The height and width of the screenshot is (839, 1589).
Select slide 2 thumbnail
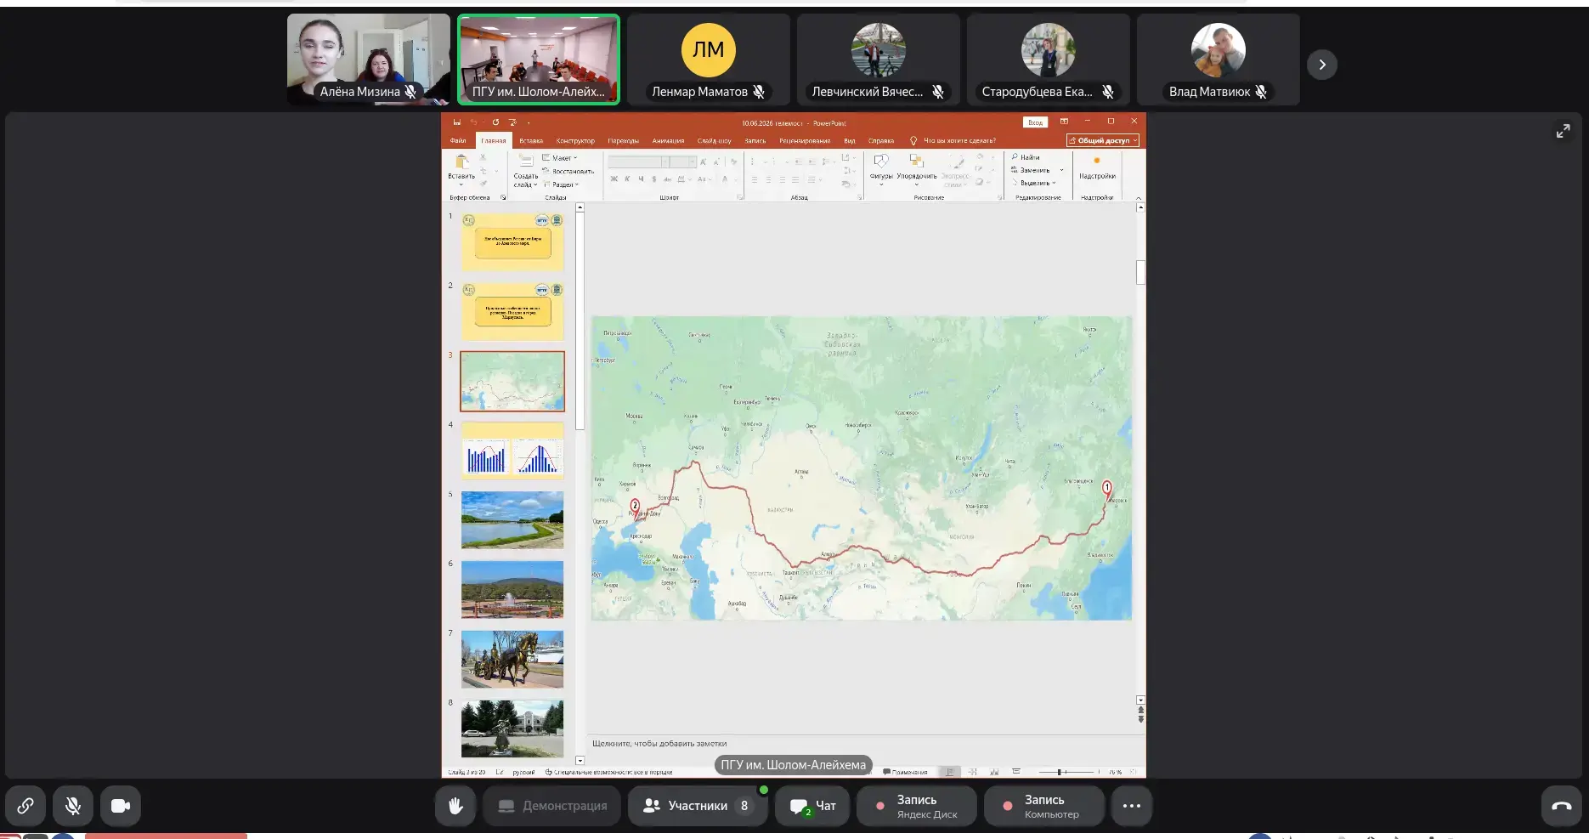pyautogui.click(x=512, y=312)
